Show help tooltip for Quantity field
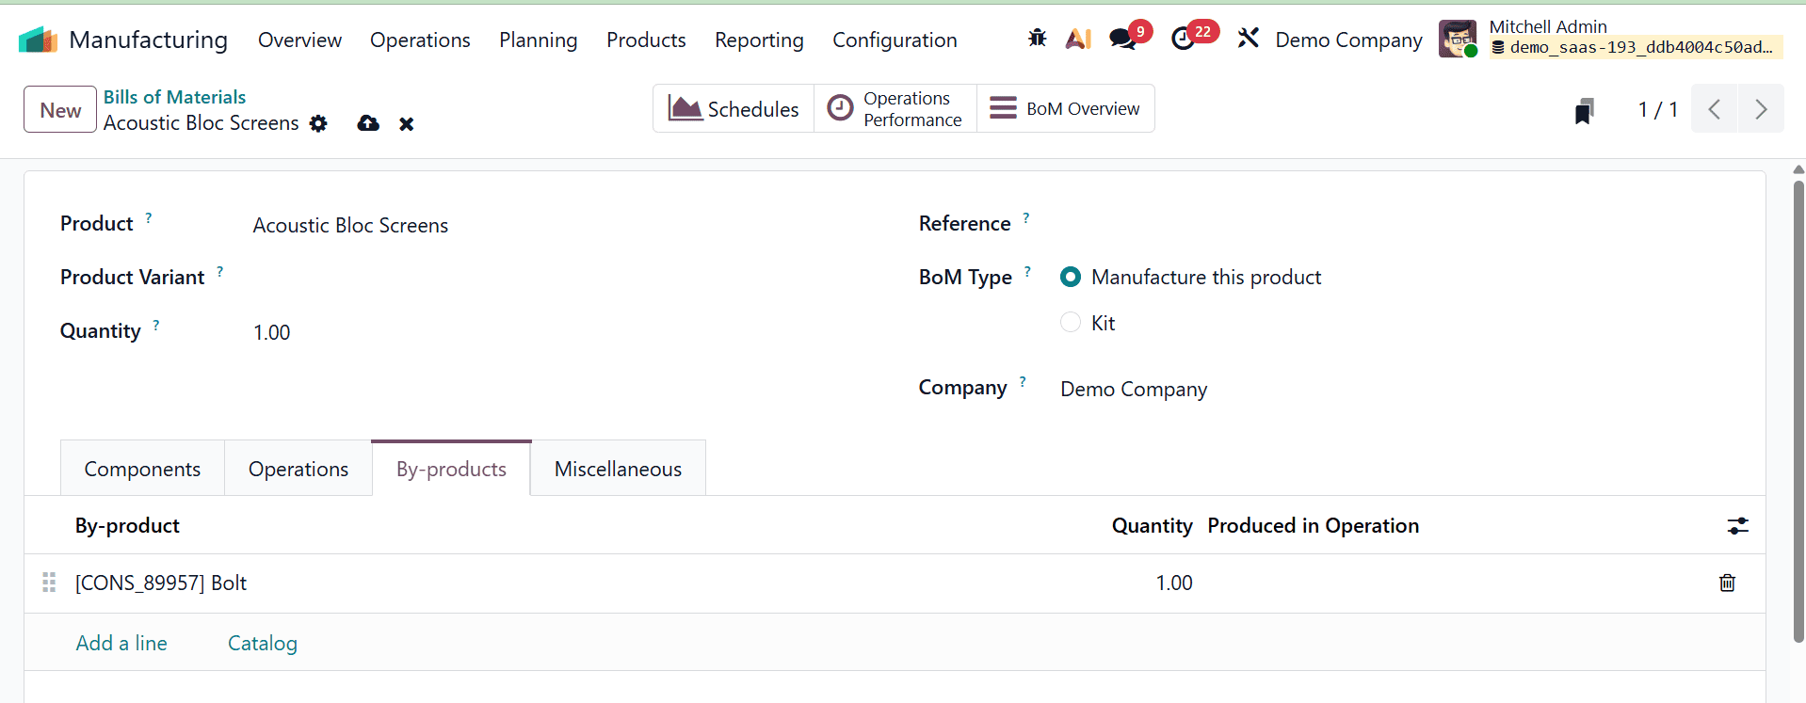Image resolution: width=1806 pixels, height=703 pixels. click(x=155, y=325)
